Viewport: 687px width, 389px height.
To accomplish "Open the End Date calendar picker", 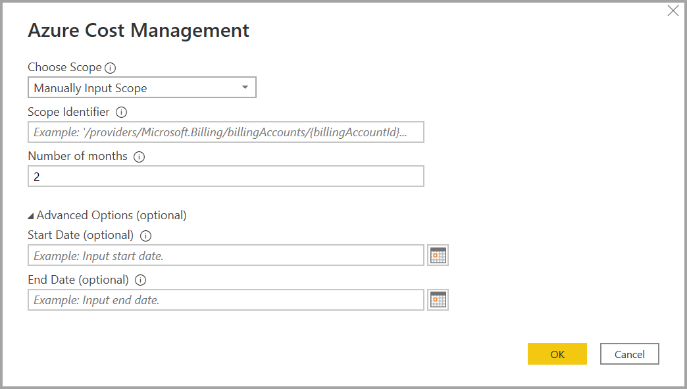I will [438, 300].
